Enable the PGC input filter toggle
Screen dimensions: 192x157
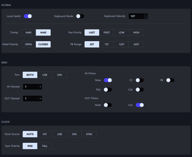pyautogui.click(x=108, y=89)
